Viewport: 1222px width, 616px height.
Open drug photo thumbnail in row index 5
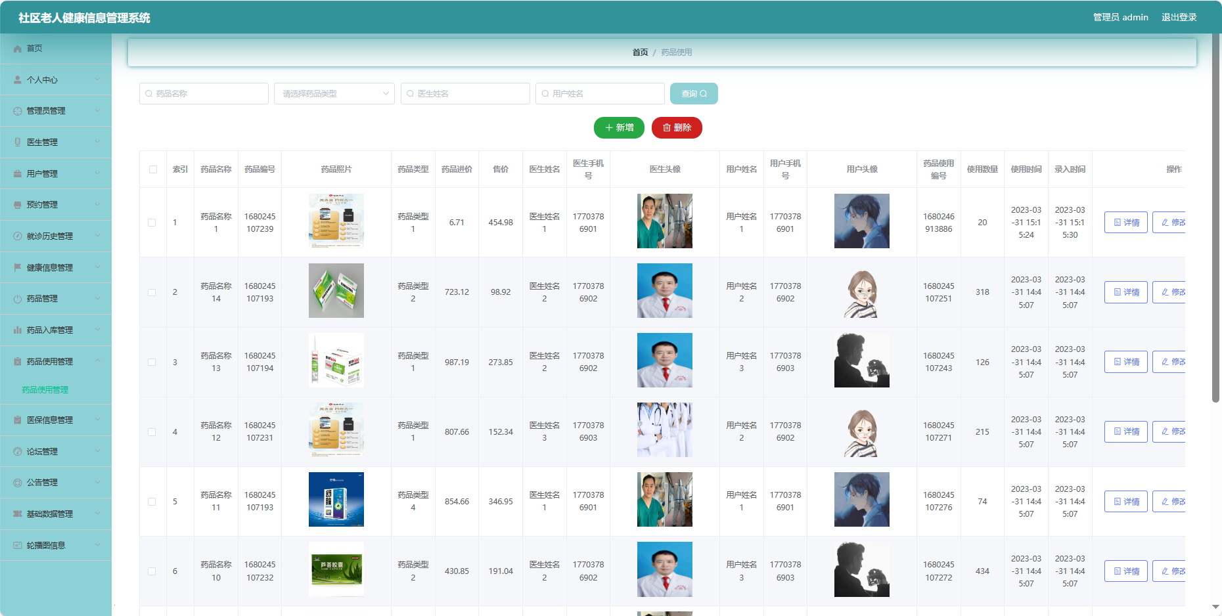(x=336, y=500)
